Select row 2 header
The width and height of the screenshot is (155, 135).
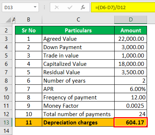[x=6, y=30]
